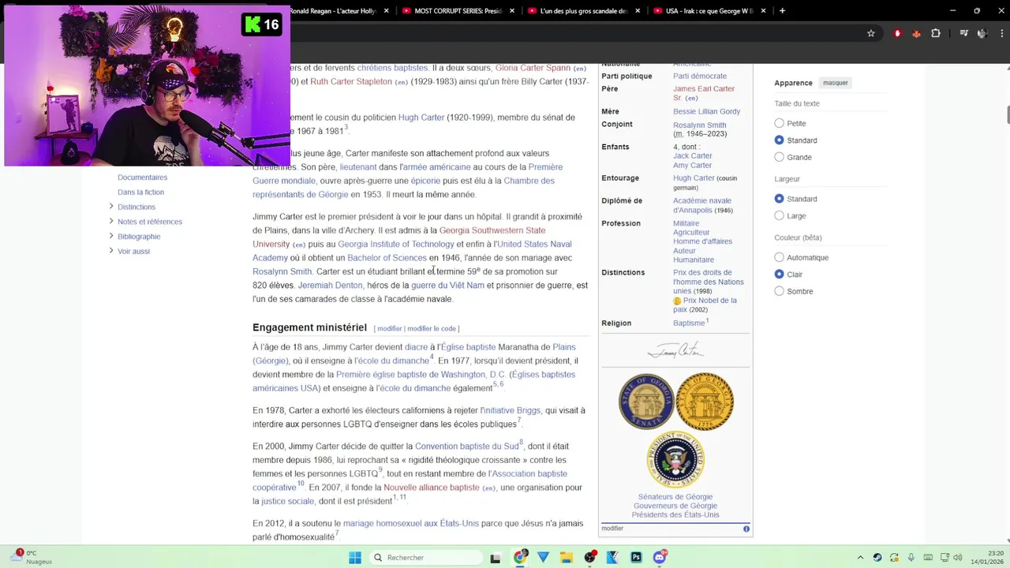Open Photoshop from the taskbar
The height and width of the screenshot is (568, 1010).
point(636,558)
